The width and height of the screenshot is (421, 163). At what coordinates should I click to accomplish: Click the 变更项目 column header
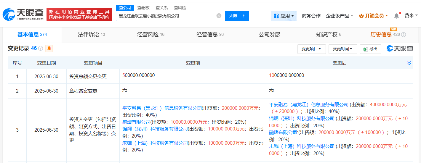tap(93, 63)
